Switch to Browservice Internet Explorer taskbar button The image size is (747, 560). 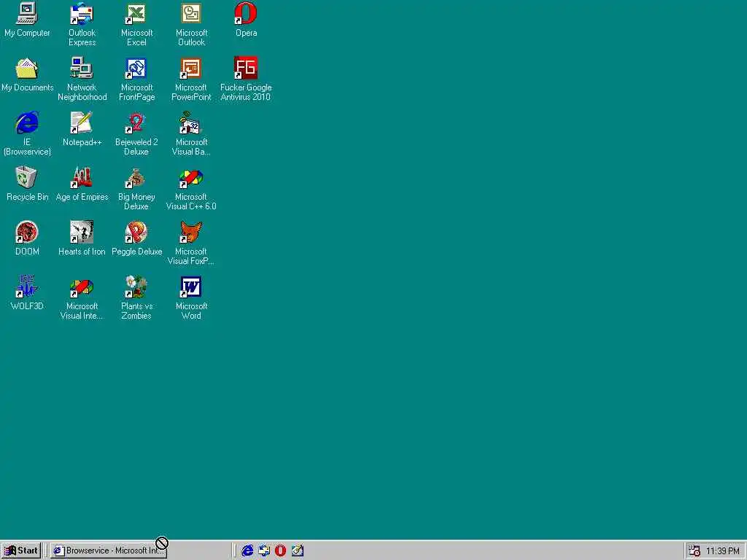pos(109,551)
